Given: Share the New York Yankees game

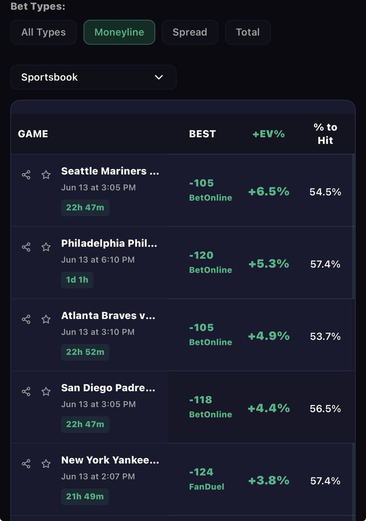Looking at the screenshot, I should click(26, 464).
